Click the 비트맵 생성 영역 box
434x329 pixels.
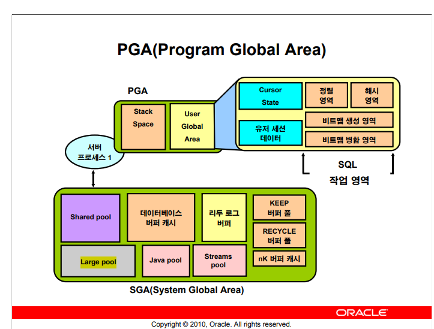[349, 120]
